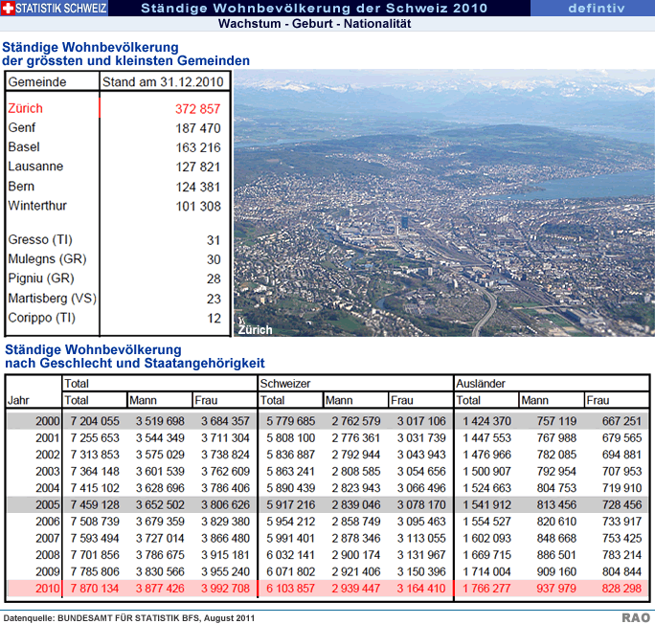Viewport: 655px width, 624px height.
Task: Open the aerial photo of Zürich
Action: (x=444, y=202)
